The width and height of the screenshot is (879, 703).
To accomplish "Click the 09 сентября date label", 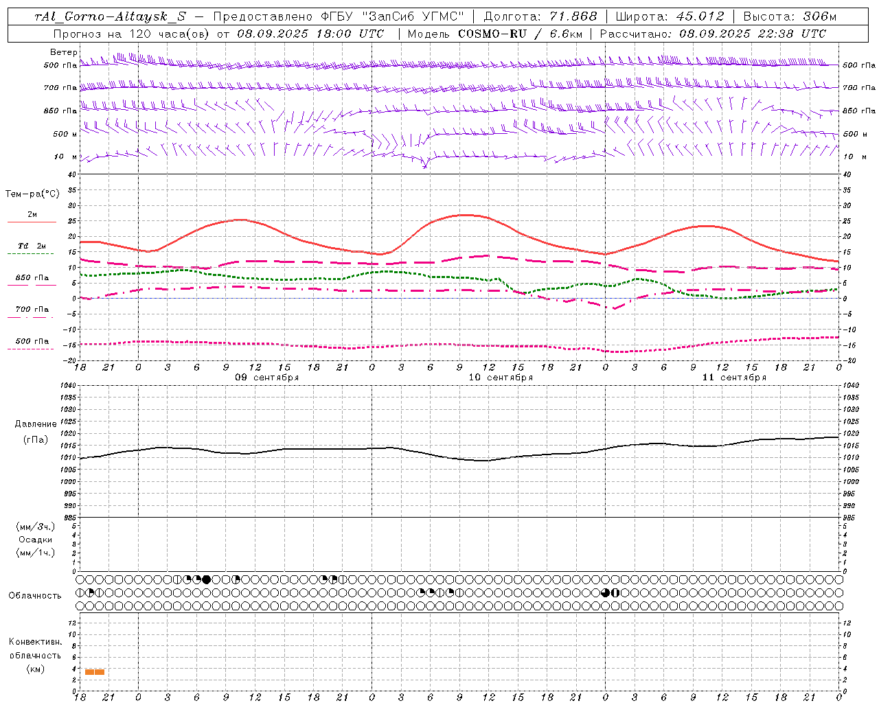I will click(267, 378).
